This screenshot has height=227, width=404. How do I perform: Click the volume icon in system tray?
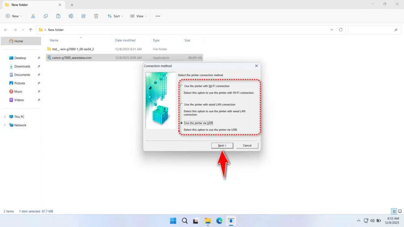[372, 221]
